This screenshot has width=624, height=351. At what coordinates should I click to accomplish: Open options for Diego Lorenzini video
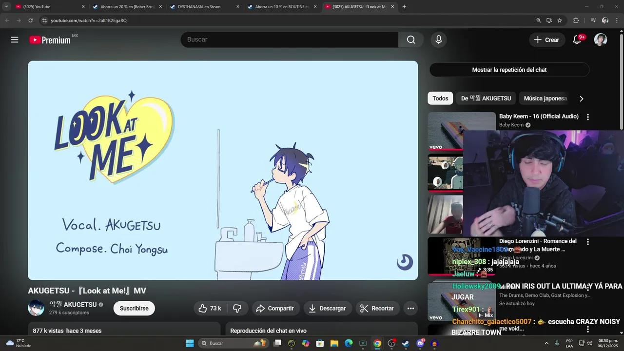click(x=588, y=242)
